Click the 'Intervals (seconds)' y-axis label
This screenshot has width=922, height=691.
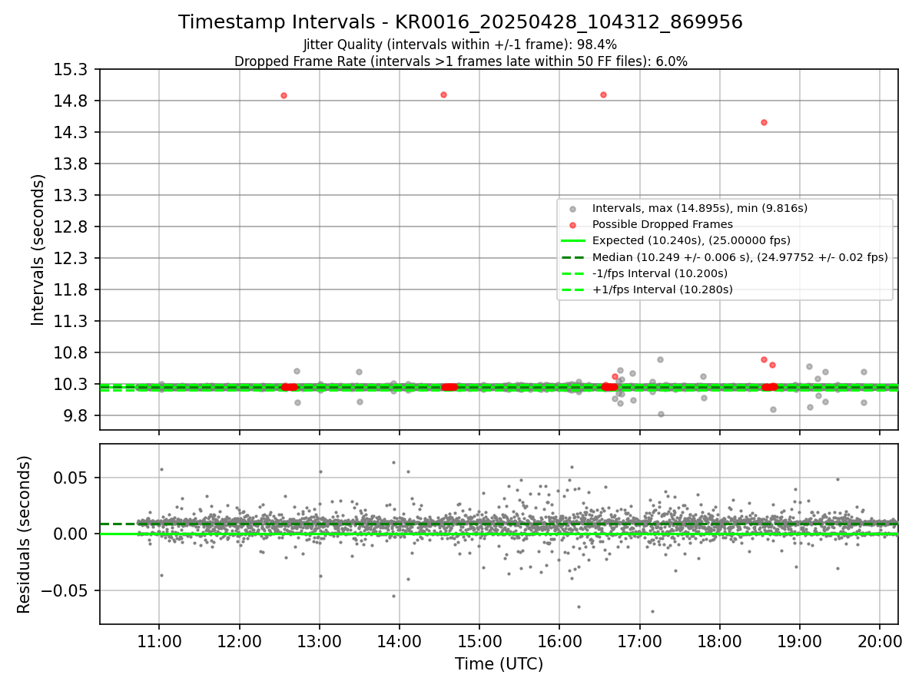(38, 249)
